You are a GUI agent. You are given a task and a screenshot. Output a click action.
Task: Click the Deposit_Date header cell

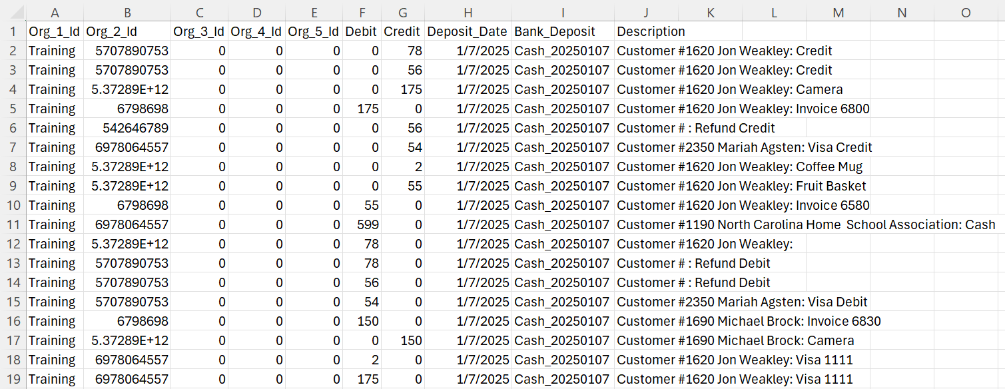[468, 31]
